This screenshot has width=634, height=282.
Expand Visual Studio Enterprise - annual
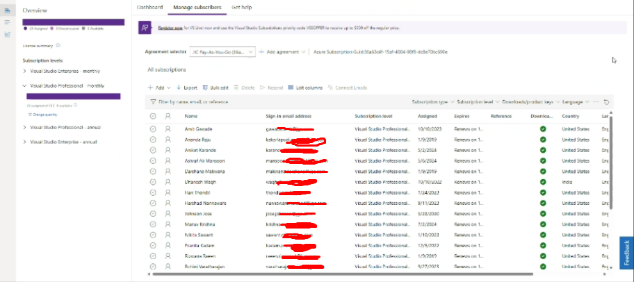click(24, 142)
